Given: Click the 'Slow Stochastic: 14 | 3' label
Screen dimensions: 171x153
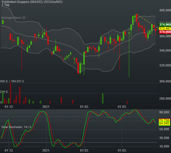Looking at the screenshot, I should tap(16, 127).
